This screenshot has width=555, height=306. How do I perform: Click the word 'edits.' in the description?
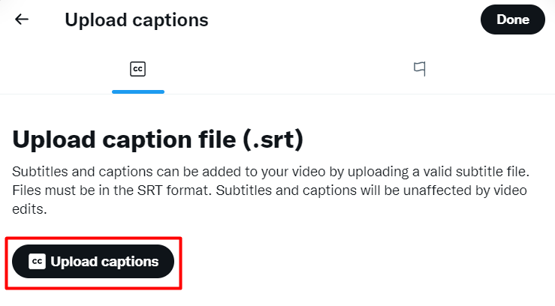29,209
